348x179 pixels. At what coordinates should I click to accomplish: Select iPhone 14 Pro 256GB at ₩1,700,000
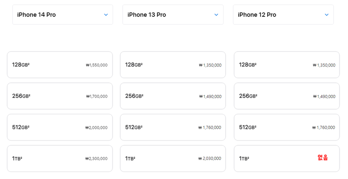[x=60, y=96]
